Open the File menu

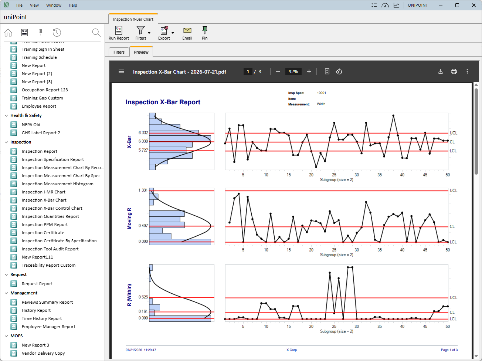click(20, 5)
